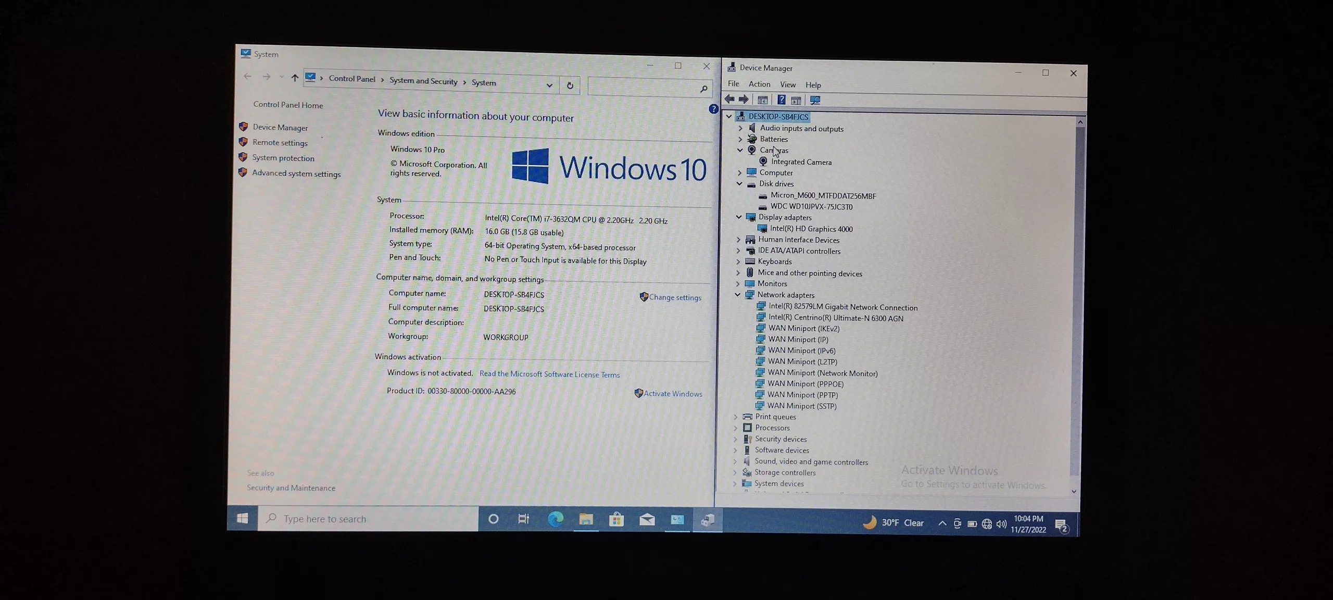Open Microsoft Edge from the taskbar
Viewport: 1333px width, 600px height.
[556, 519]
